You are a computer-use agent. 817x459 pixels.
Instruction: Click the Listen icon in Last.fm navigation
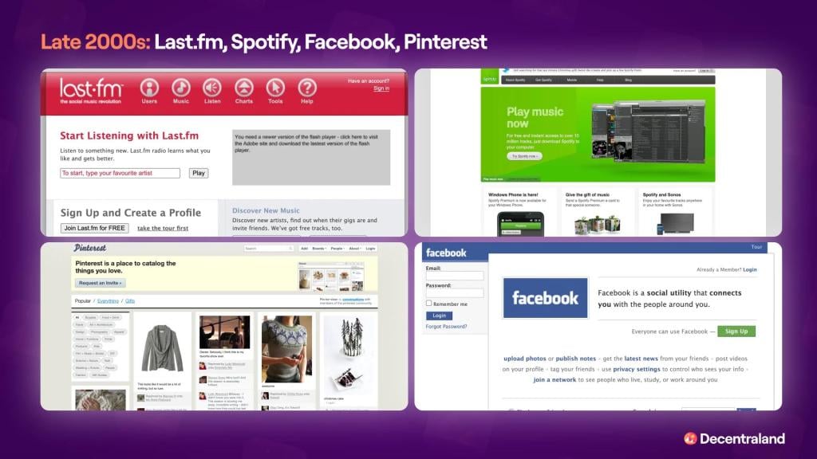tap(211, 88)
